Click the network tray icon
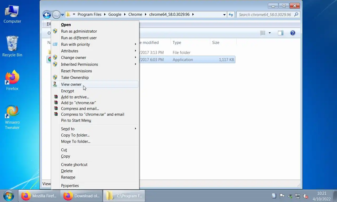337x202 pixels. tap(298, 196)
